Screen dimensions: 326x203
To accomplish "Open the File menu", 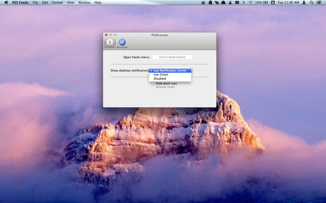I will pos(35,2).
